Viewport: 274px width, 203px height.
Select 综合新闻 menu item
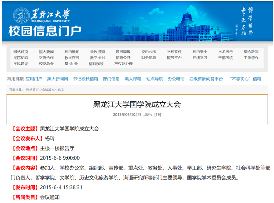[x=251, y=52]
